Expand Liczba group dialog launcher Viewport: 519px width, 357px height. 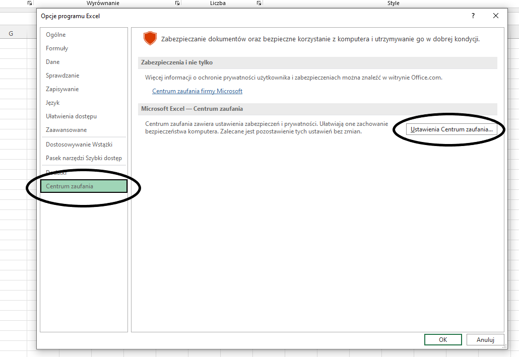point(259,3)
